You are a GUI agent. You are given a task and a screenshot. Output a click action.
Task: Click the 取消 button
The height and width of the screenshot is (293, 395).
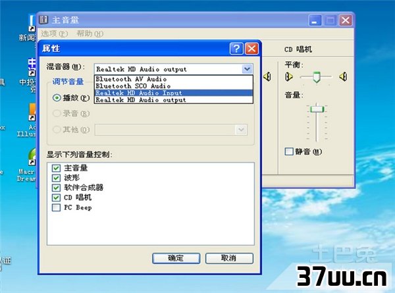(x=229, y=258)
